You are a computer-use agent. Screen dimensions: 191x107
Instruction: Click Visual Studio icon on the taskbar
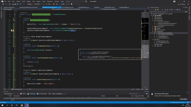[27, 105]
